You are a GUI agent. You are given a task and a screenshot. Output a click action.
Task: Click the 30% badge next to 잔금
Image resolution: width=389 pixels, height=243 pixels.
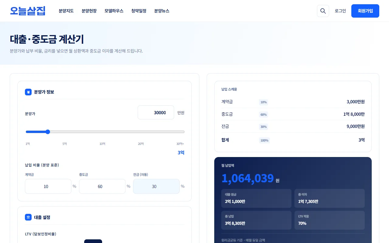point(263,127)
